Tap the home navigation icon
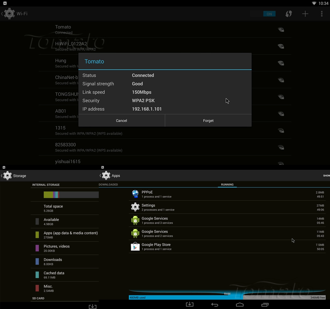Viewport: 330px width, 309px height. [x=240, y=305]
